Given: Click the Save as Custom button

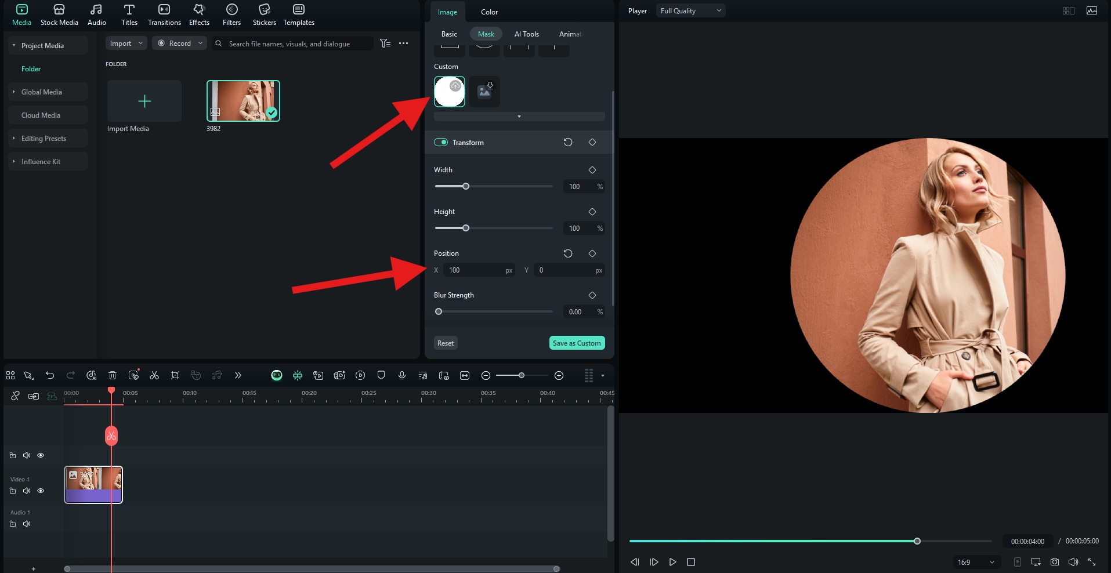Looking at the screenshot, I should coord(577,343).
